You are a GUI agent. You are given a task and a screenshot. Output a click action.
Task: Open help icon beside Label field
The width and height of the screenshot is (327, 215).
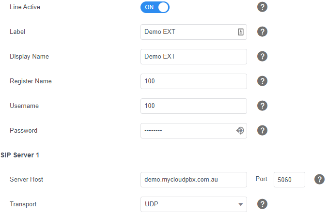pos(262,31)
